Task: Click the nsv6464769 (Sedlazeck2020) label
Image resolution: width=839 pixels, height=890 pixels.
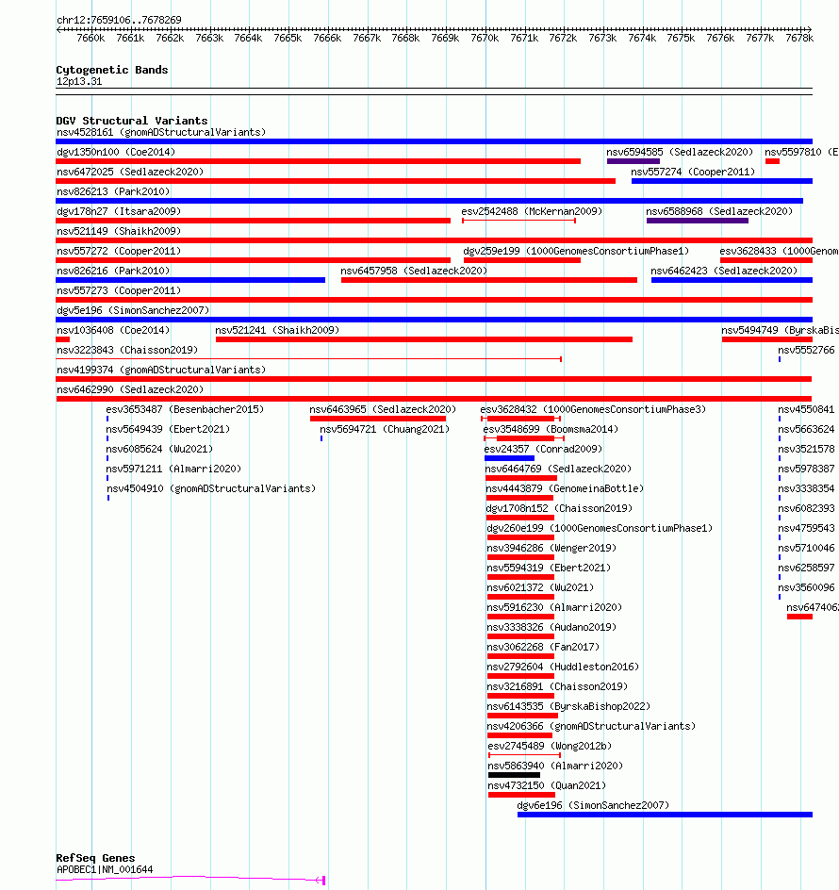Action: click(559, 470)
